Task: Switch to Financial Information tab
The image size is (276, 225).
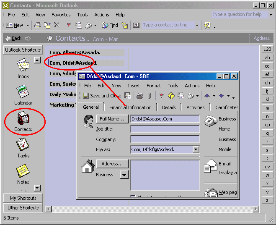Action: 130,107
